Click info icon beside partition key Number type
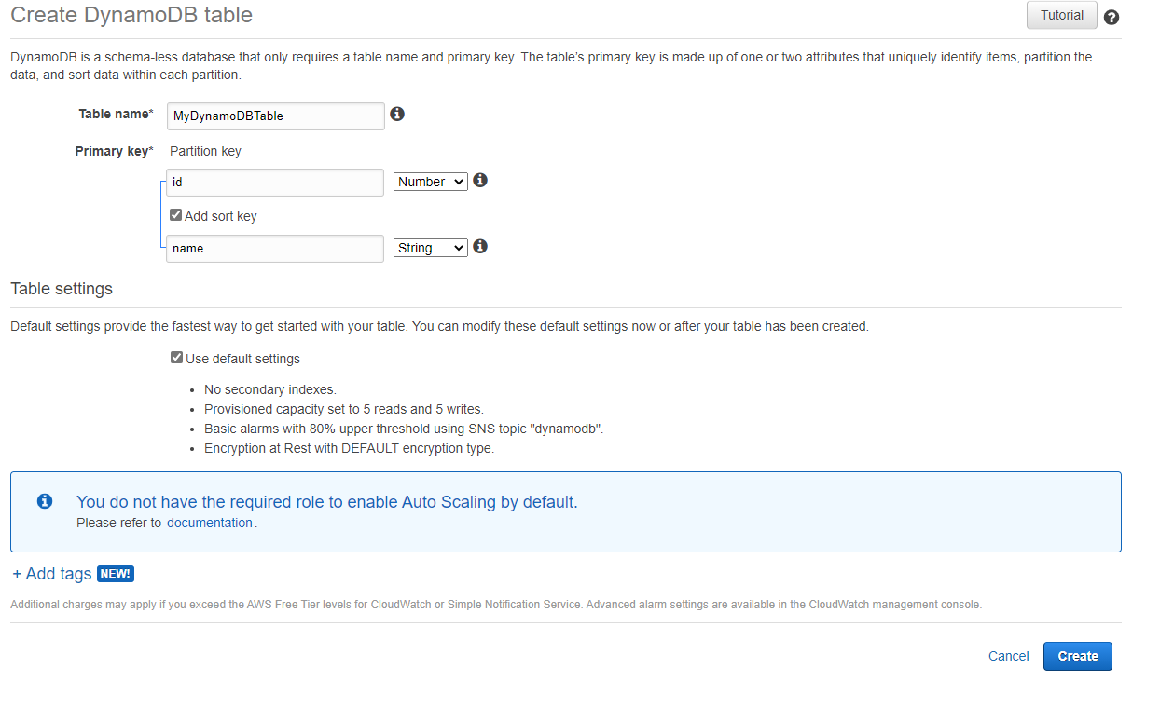 480,180
